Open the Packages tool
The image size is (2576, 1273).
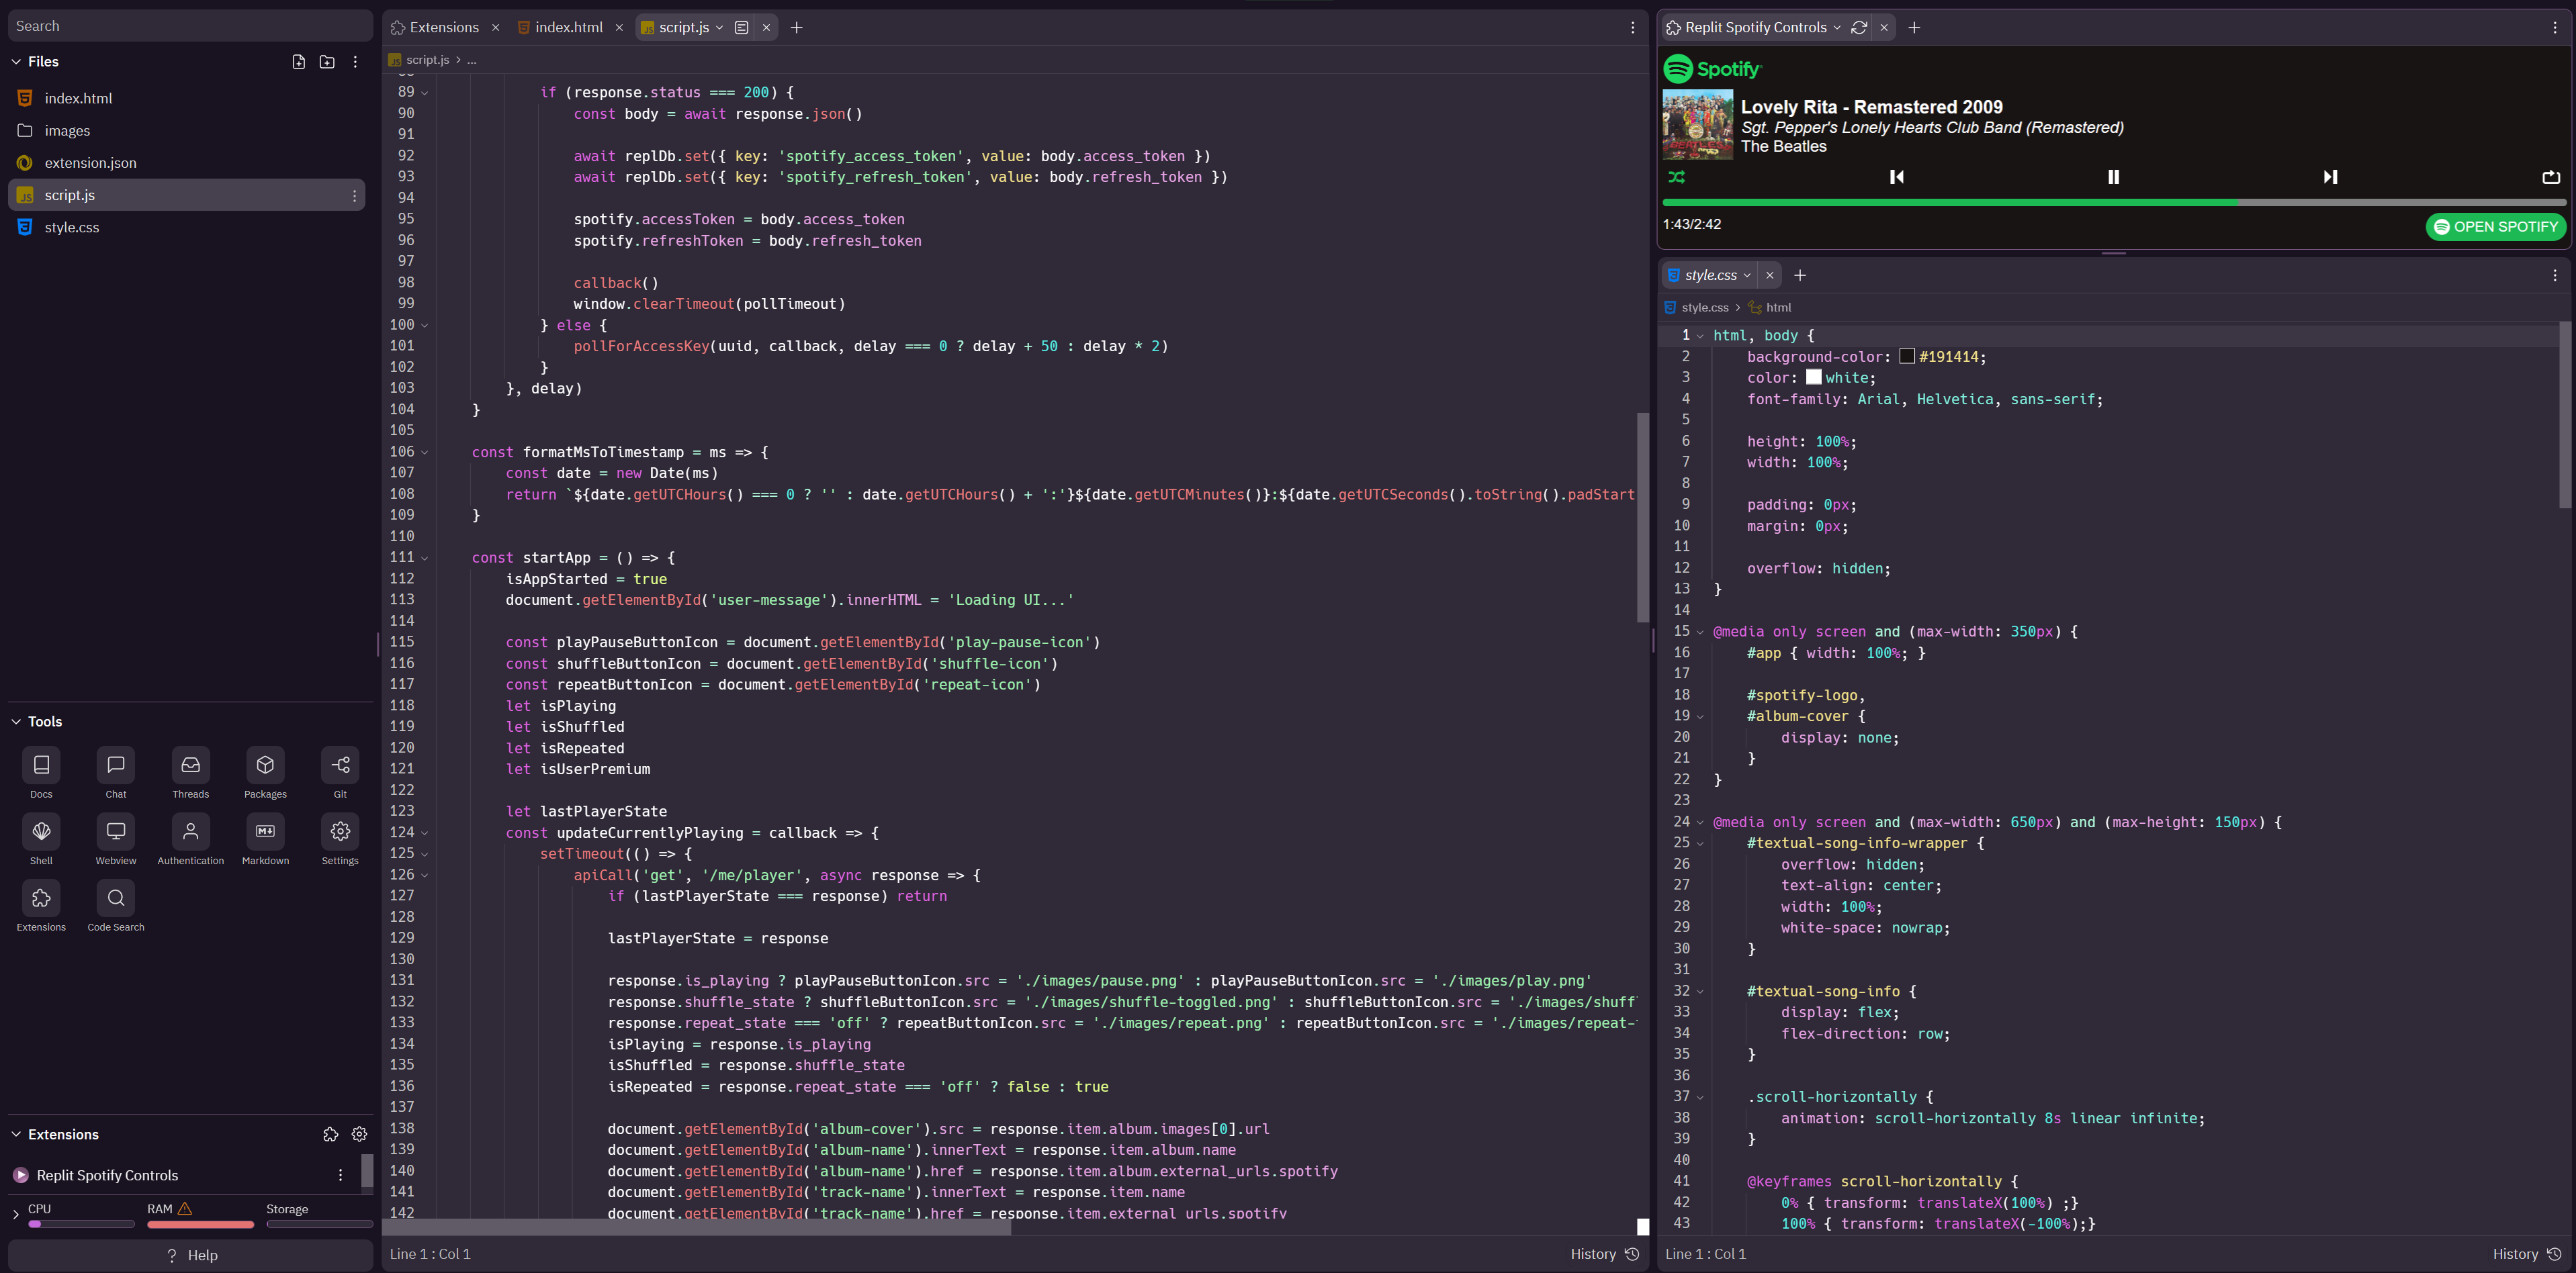pyautogui.click(x=265, y=765)
